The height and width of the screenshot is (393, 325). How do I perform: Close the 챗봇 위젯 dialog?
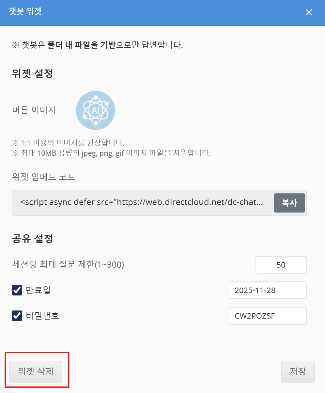click(x=309, y=12)
